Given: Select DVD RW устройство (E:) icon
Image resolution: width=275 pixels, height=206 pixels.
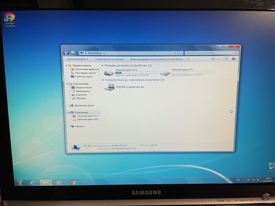Looking at the screenshot, I should click(x=109, y=87).
